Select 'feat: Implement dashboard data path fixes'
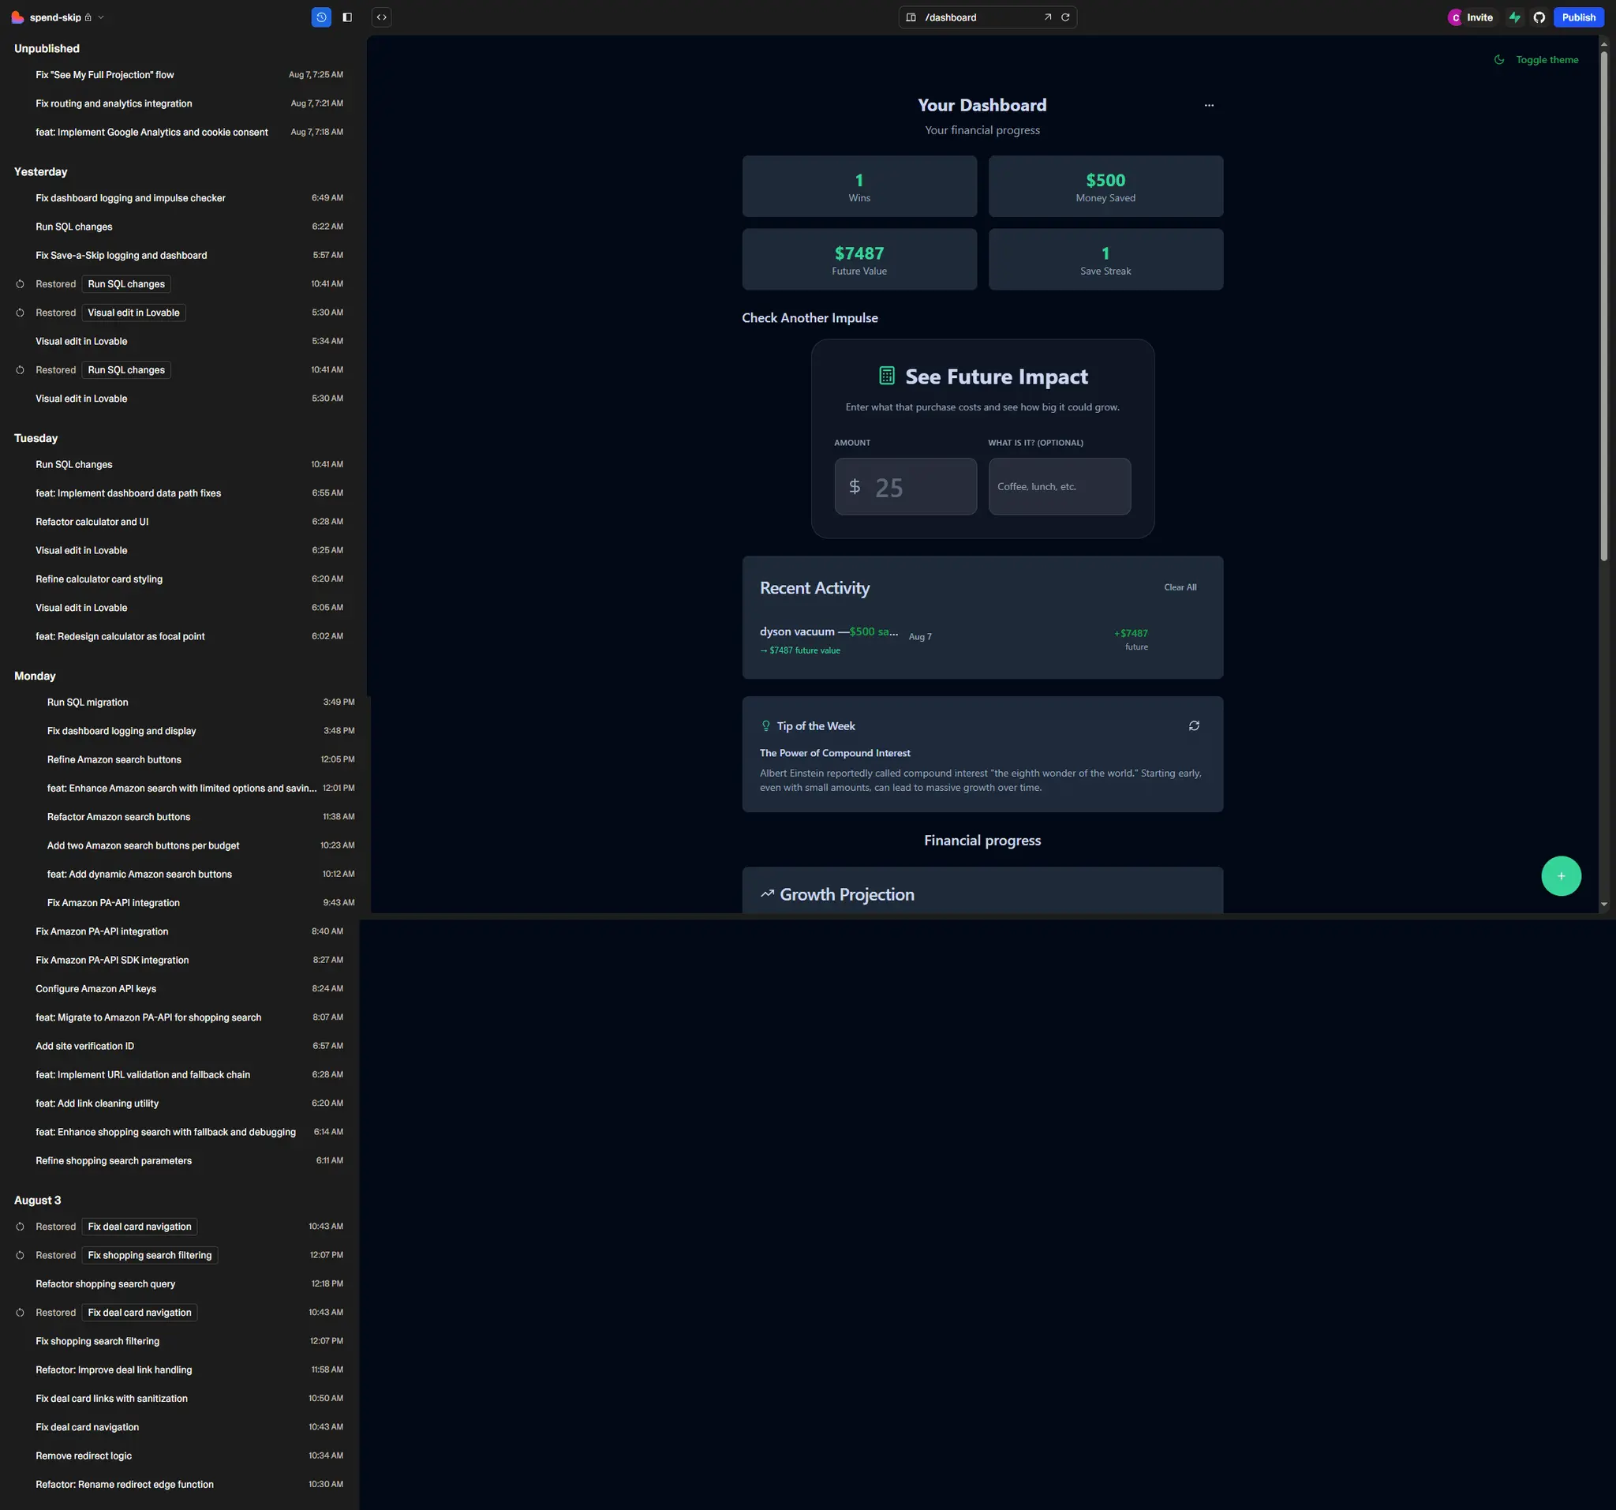This screenshot has height=1510, width=1616. pos(180,493)
